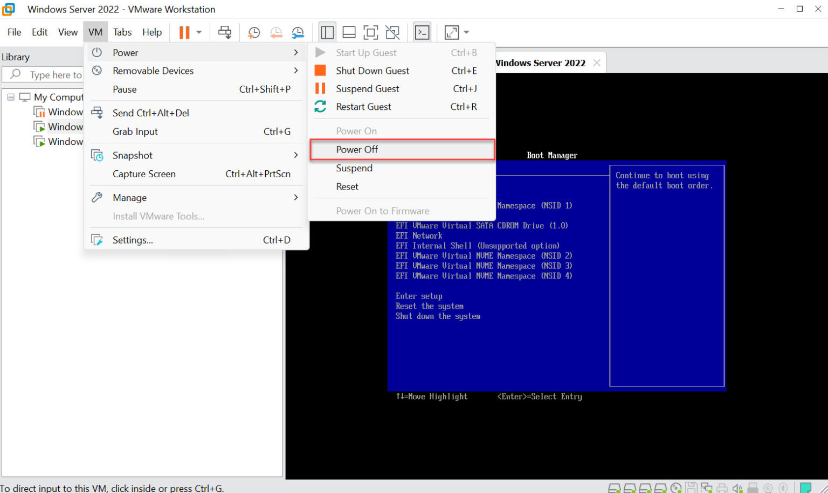Image resolution: width=828 pixels, height=493 pixels.
Task: Enter full screen mode from the toolbar
Action: (371, 32)
